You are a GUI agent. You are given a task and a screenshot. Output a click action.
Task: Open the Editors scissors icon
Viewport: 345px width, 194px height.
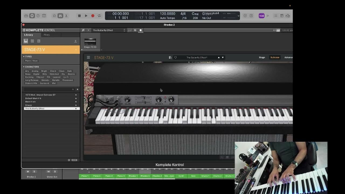(x=66, y=16)
